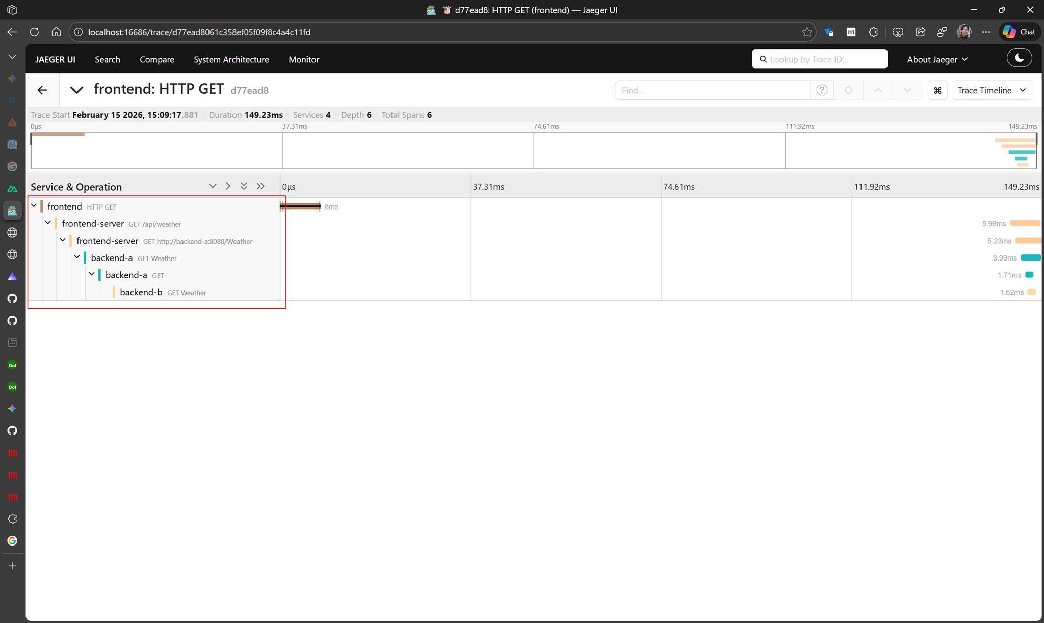Click the Lookup by Trace ID field

825,59
